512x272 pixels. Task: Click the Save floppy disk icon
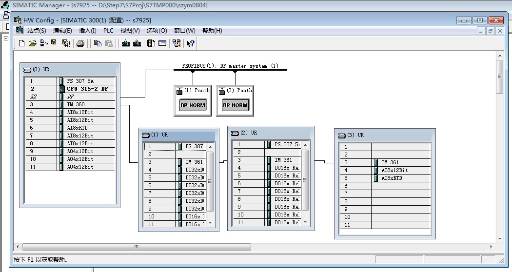54,42
